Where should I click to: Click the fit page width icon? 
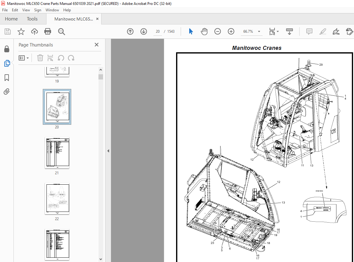click(272, 31)
